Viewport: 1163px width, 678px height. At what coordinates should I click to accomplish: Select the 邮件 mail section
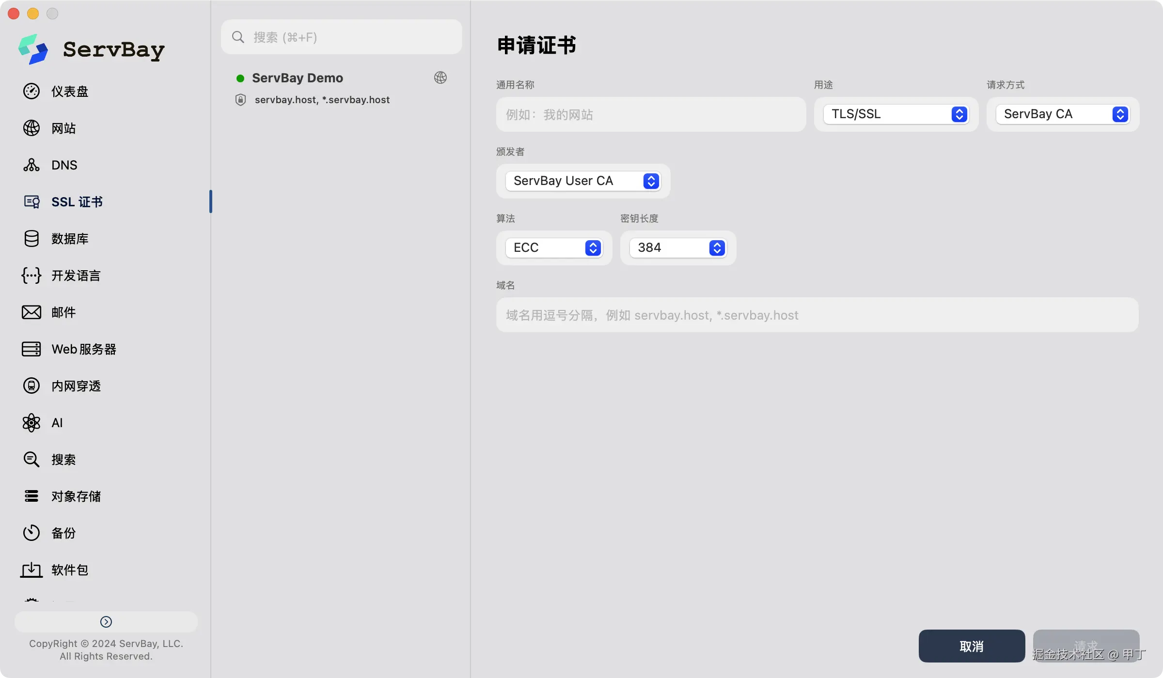tap(63, 312)
